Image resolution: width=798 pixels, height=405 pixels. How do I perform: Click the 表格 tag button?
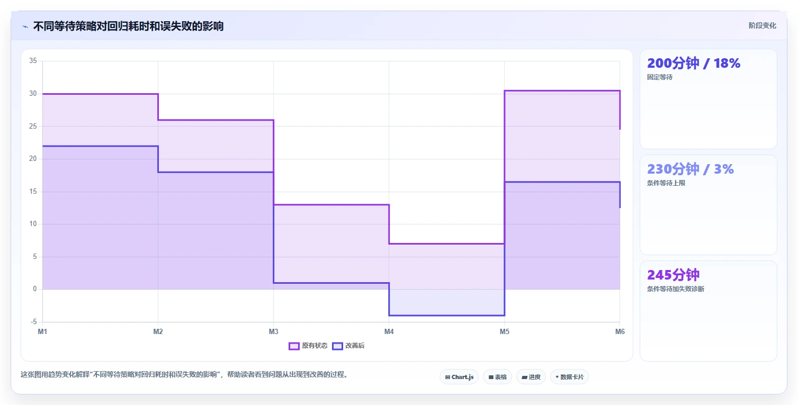point(497,377)
